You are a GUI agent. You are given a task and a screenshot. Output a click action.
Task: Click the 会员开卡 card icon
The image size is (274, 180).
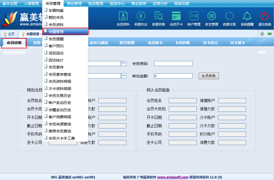click(176, 17)
